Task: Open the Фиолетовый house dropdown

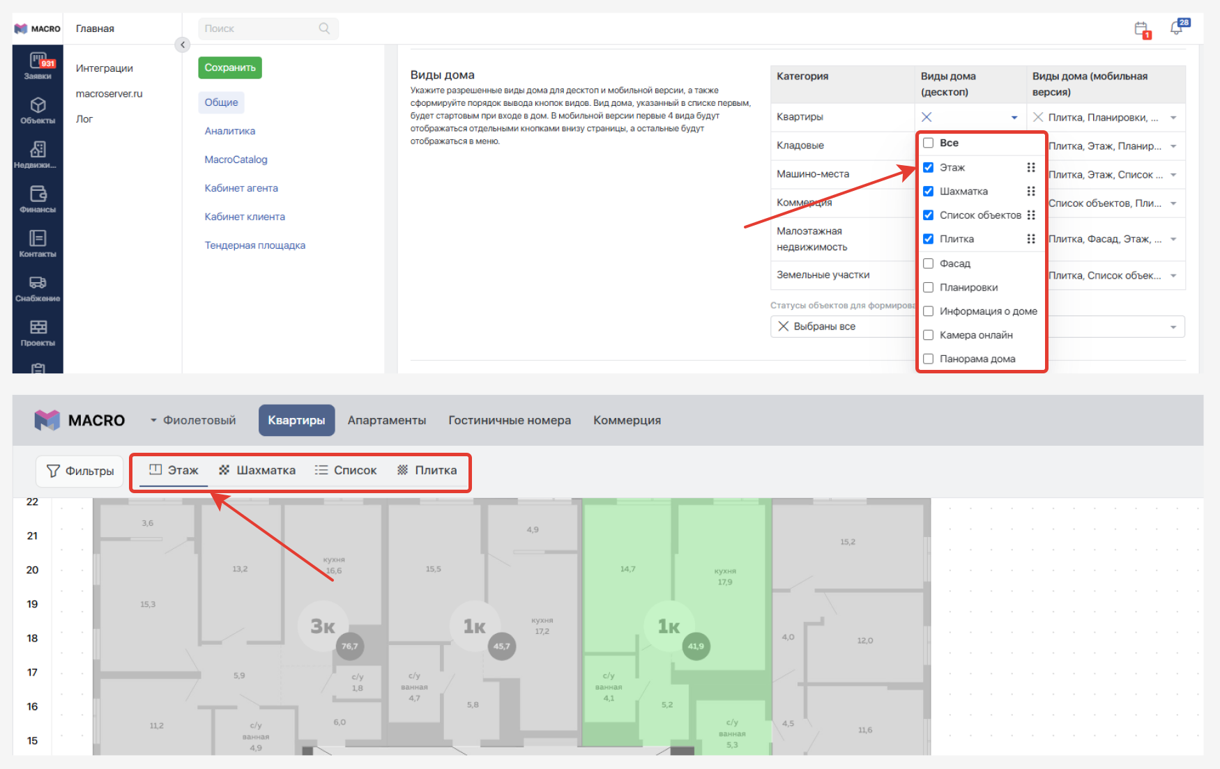Action: pyautogui.click(x=193, y=421)
